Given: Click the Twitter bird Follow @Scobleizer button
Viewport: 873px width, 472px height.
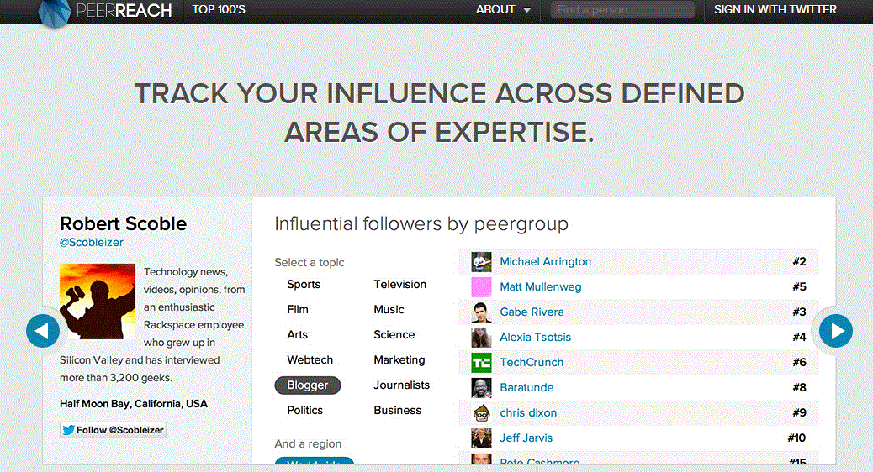Looking at the screenshot, I should point(113,430).
